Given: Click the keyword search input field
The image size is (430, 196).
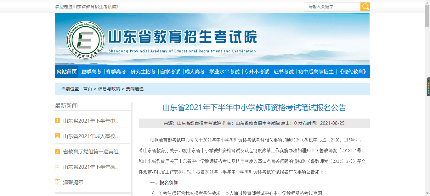Looking at the screenshot, I should click(332, 7).
